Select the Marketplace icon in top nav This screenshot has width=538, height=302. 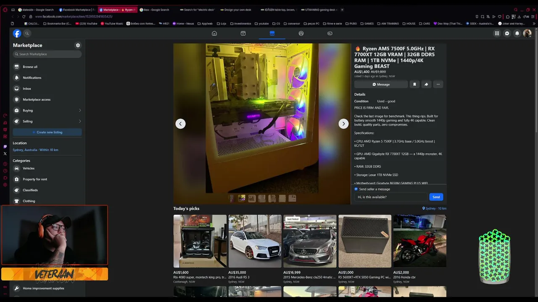coord(272,34)
